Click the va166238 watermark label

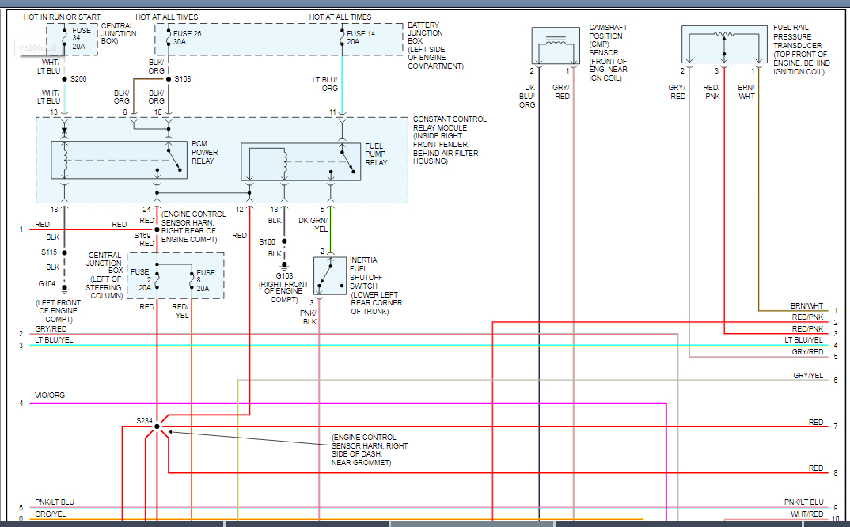[x=40, y=47]
